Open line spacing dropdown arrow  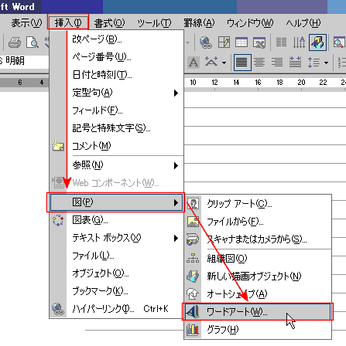[327, 63]
